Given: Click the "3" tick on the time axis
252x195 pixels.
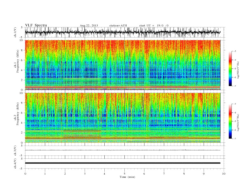Looking at the screenshot, I should 85,174.
